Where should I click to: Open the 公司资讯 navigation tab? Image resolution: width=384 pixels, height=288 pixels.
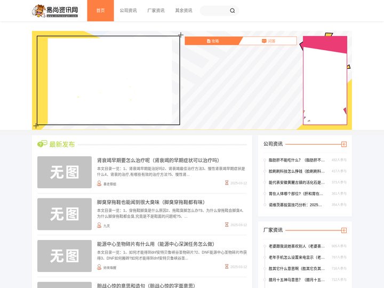click(128, 11)
